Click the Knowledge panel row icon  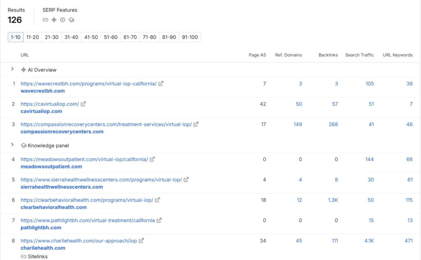23,146
